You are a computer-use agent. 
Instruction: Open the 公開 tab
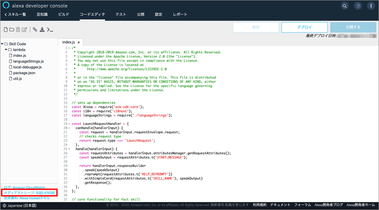tap(140, 15)
